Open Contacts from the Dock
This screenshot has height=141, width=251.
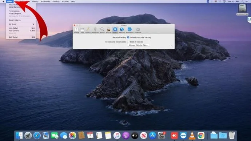pos(81,136)
